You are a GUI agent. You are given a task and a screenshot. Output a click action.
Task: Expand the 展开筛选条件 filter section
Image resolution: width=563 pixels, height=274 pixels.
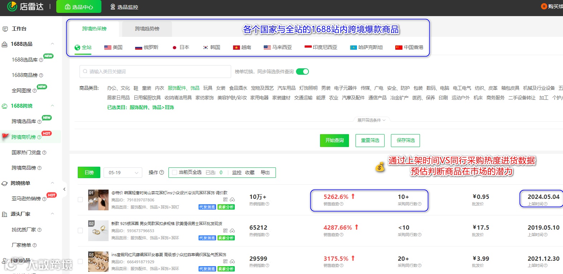[371, 120]
